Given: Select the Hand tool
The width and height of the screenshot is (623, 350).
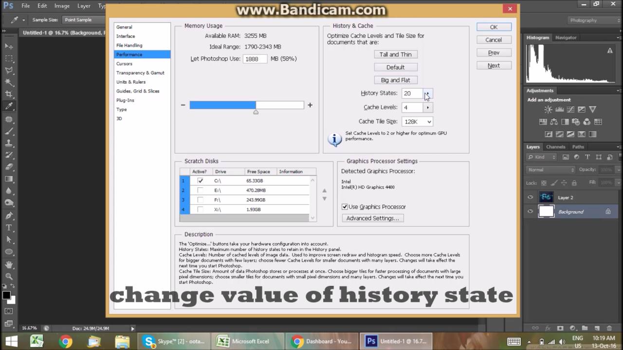Looking at the screenshot, I should [x=9, y=264].
